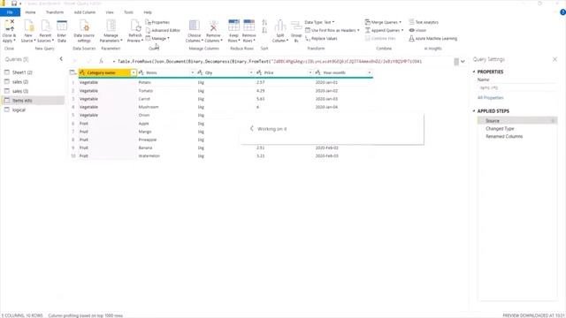Viewport: 566px width, 318px height.
Task: Sort ascending using the sort icon
Action: (264, 23)
